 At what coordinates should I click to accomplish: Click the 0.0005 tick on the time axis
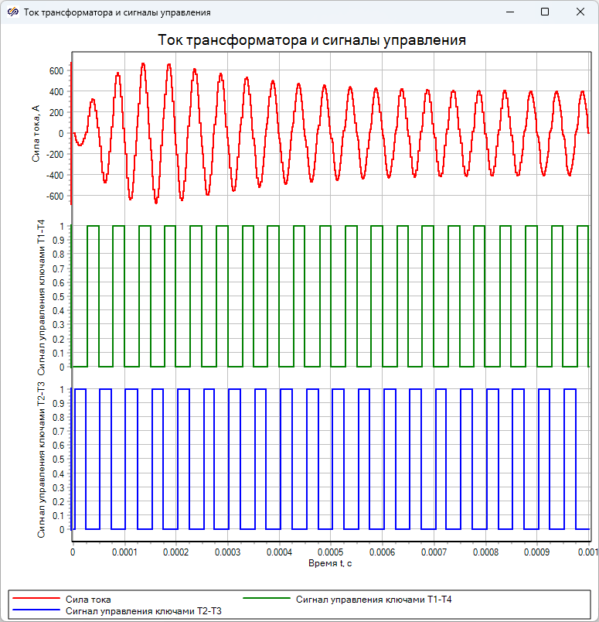coord(331,552)
